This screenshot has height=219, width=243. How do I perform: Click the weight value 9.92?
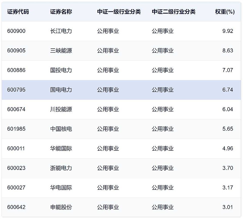click(x=226, y=31)
